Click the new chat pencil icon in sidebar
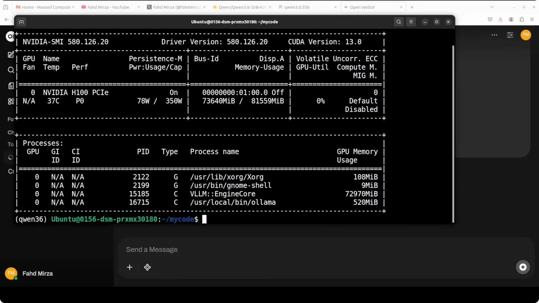539x303 pixels. 11,54
